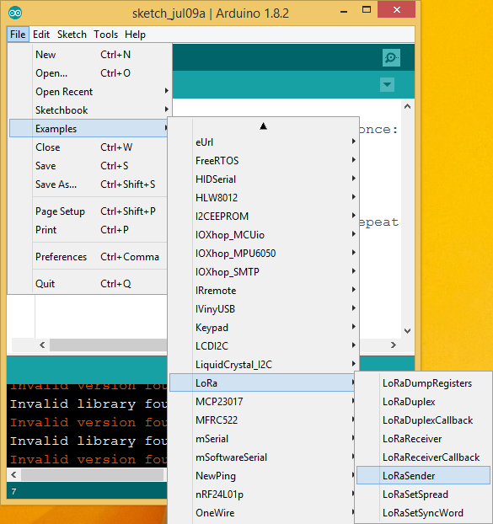This screenshot has height=524, width=493.
Task: Expand I2CEEPROM examples submenu
Action: point(264,217)
